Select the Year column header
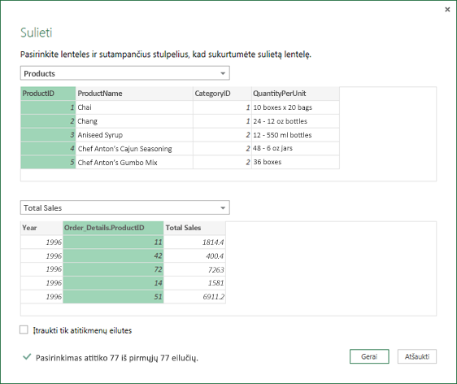Viewport: 457px width, 384px height. pyautogui.click(x=41, y=228)
